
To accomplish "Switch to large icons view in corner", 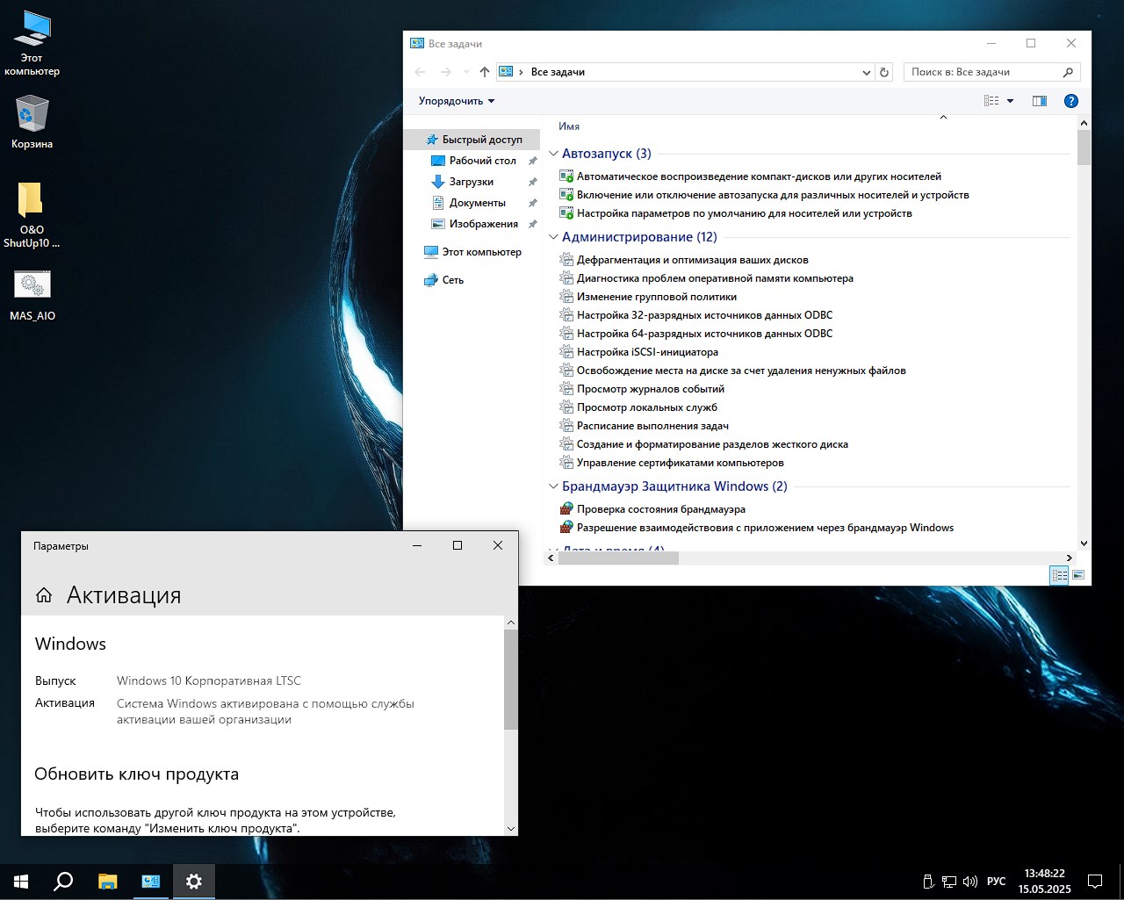I will (x=1078, y=575).
